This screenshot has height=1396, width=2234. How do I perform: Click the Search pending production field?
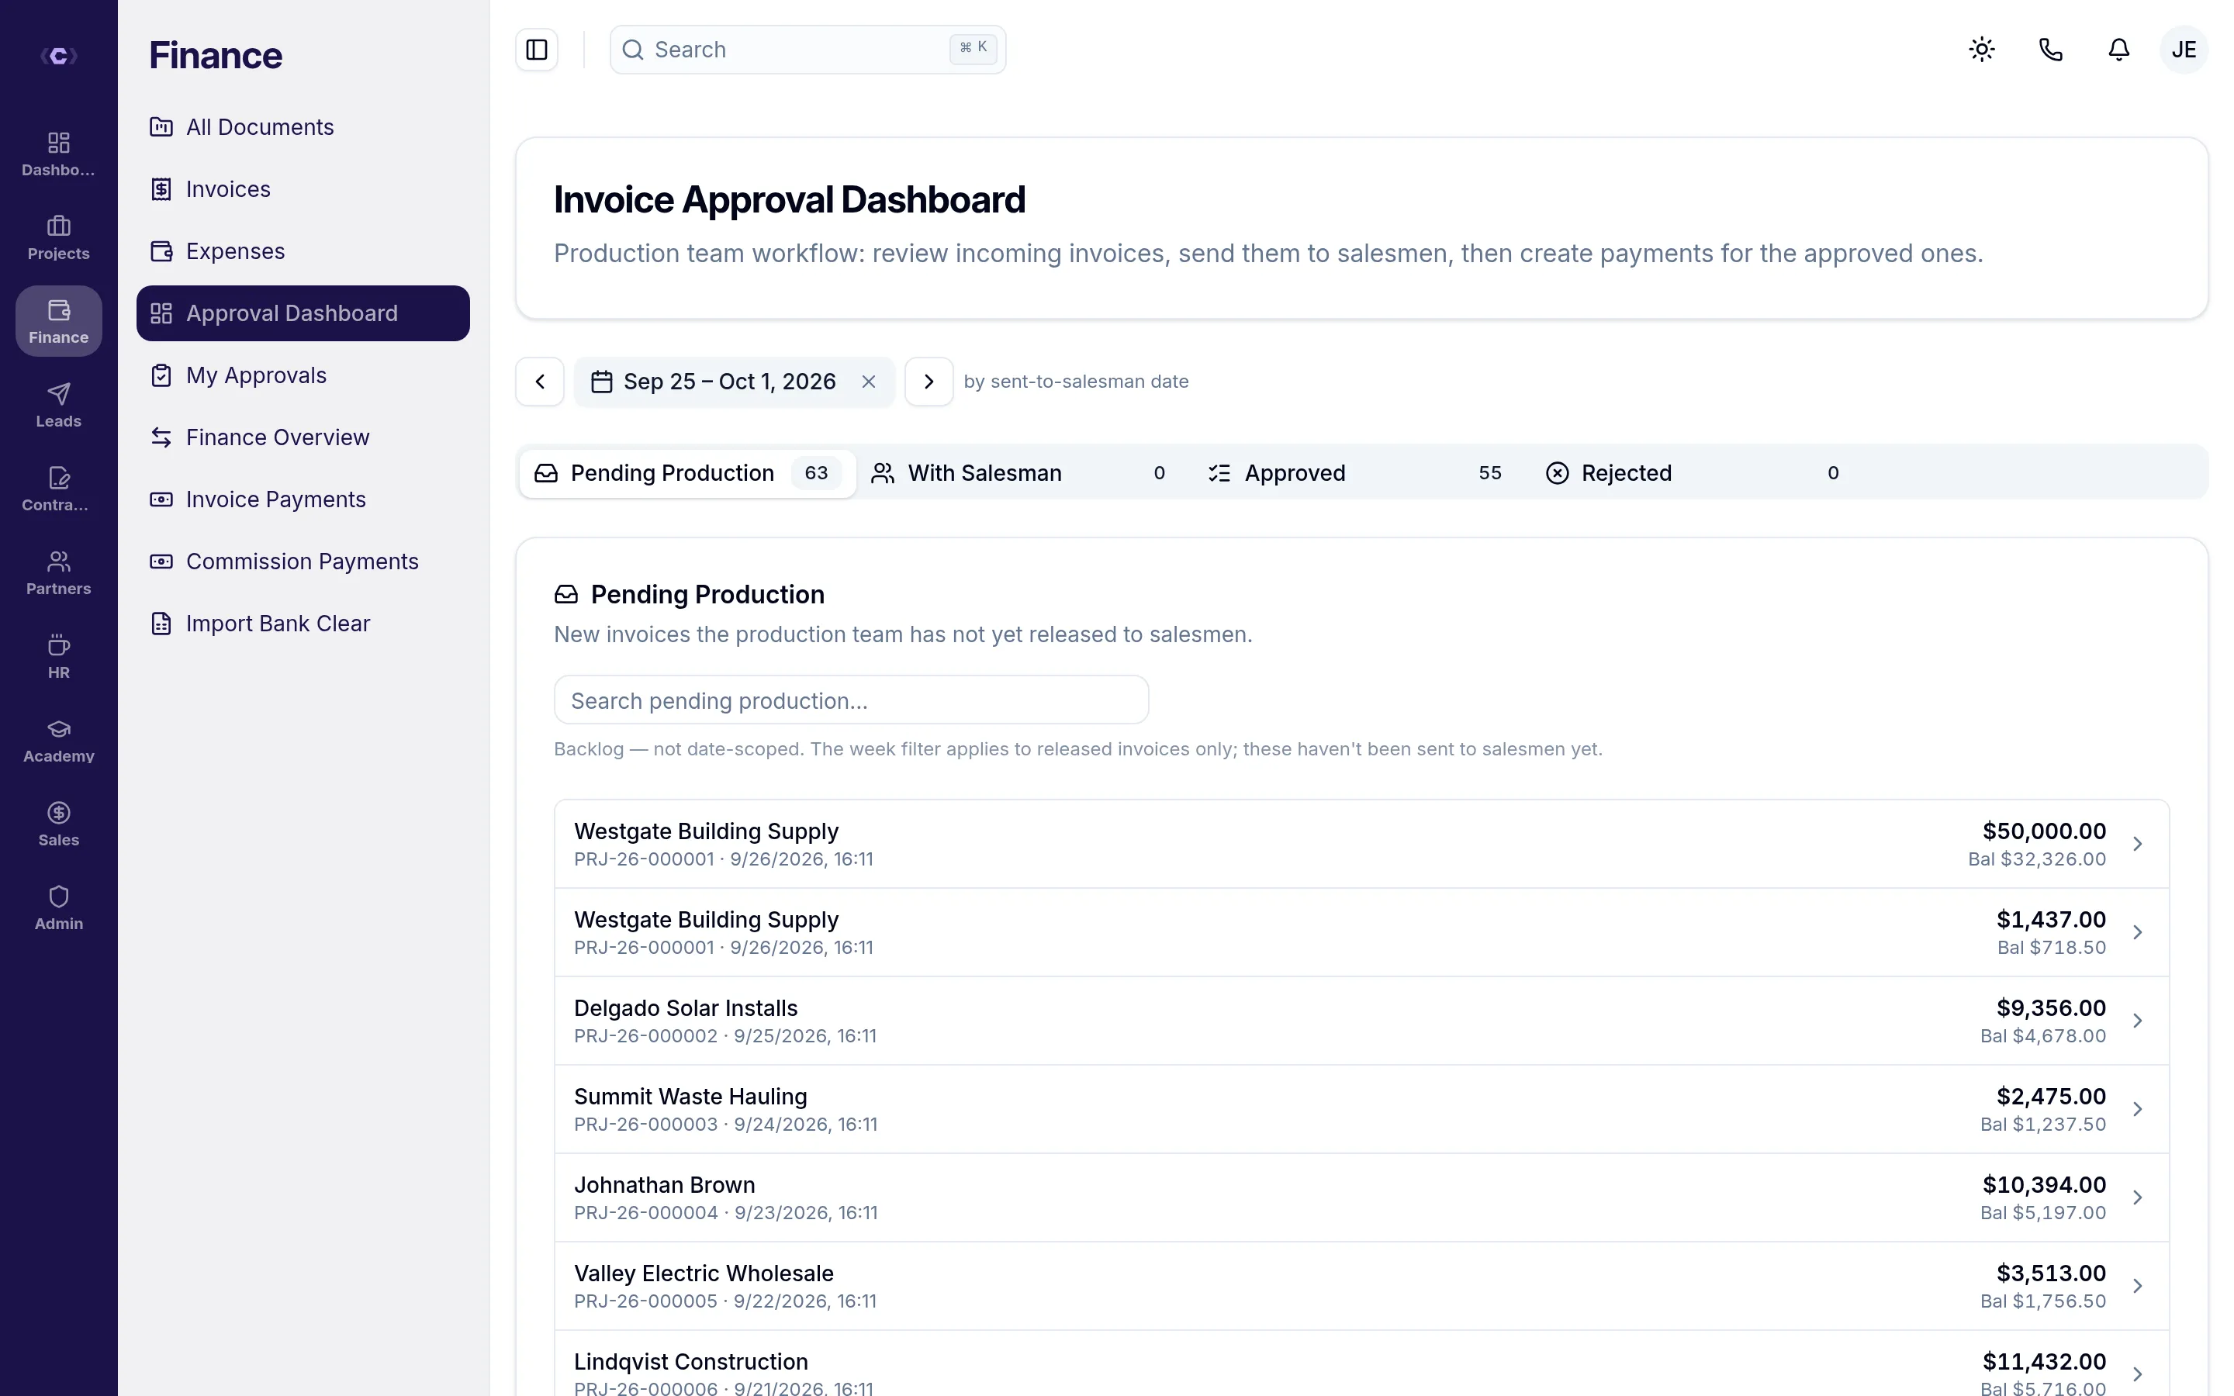coord(851,701)
